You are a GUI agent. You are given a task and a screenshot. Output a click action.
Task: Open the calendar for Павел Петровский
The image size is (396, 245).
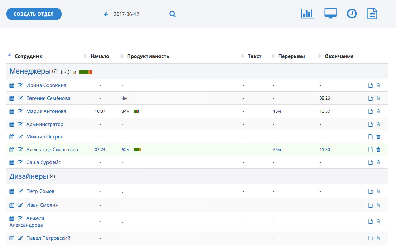click(11, 238)
